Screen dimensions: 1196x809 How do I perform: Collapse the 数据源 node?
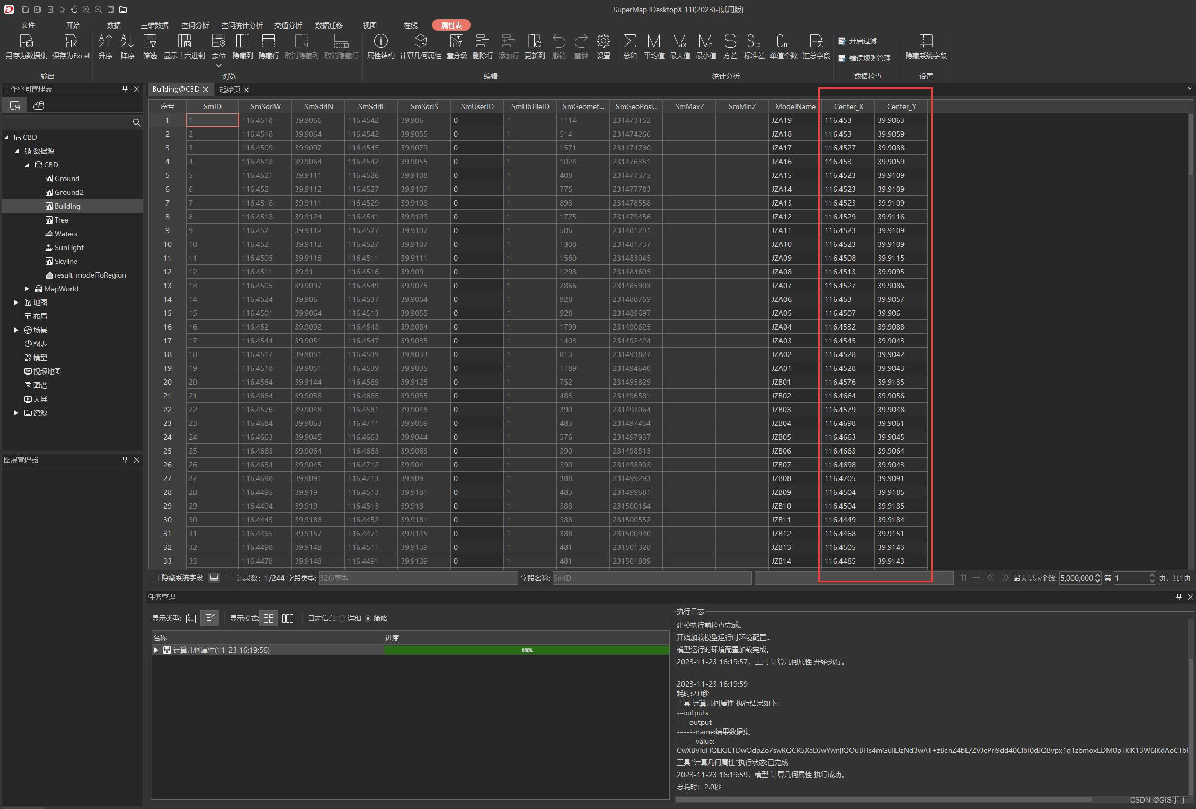16,151
